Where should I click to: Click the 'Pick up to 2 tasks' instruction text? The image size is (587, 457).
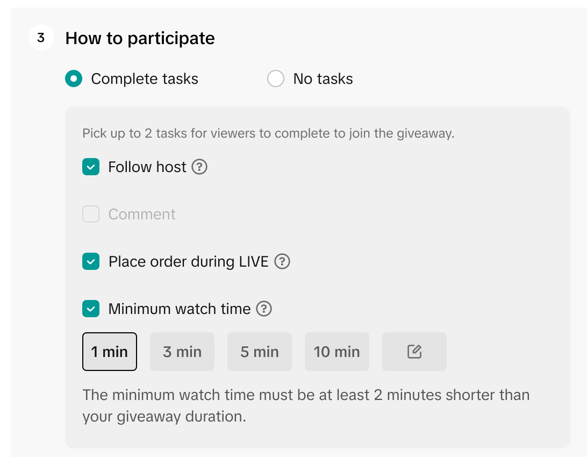coord(268,133)
